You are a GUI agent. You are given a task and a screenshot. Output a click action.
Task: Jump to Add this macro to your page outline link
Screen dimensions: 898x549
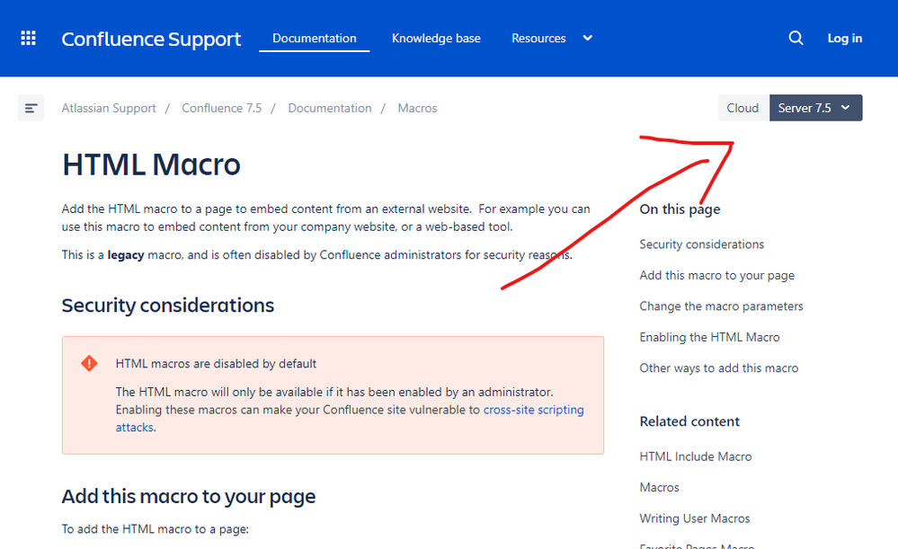click(717, 275)
